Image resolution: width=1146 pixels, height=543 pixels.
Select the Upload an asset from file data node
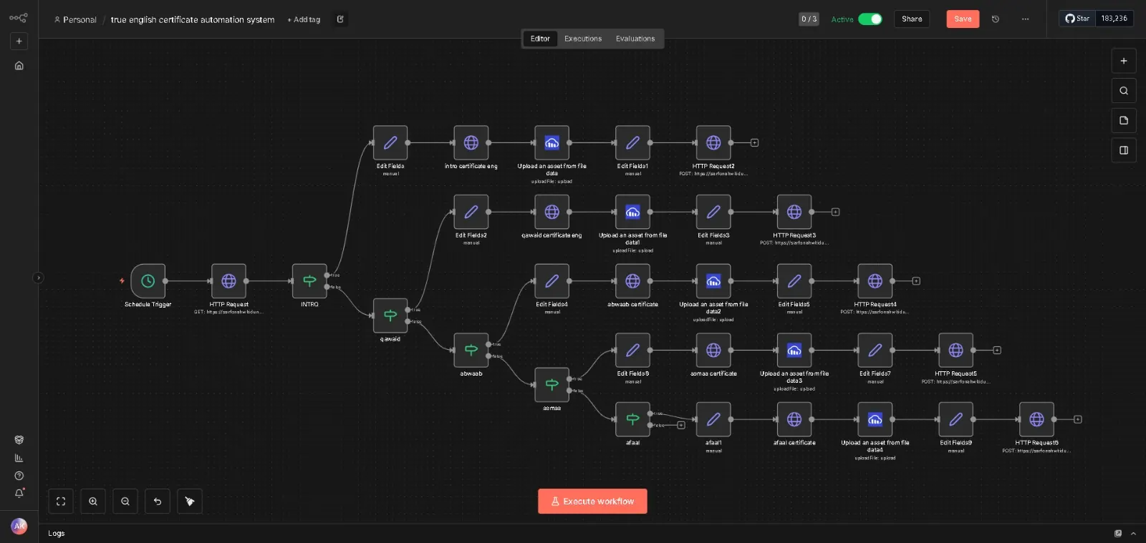coord(552,143)
